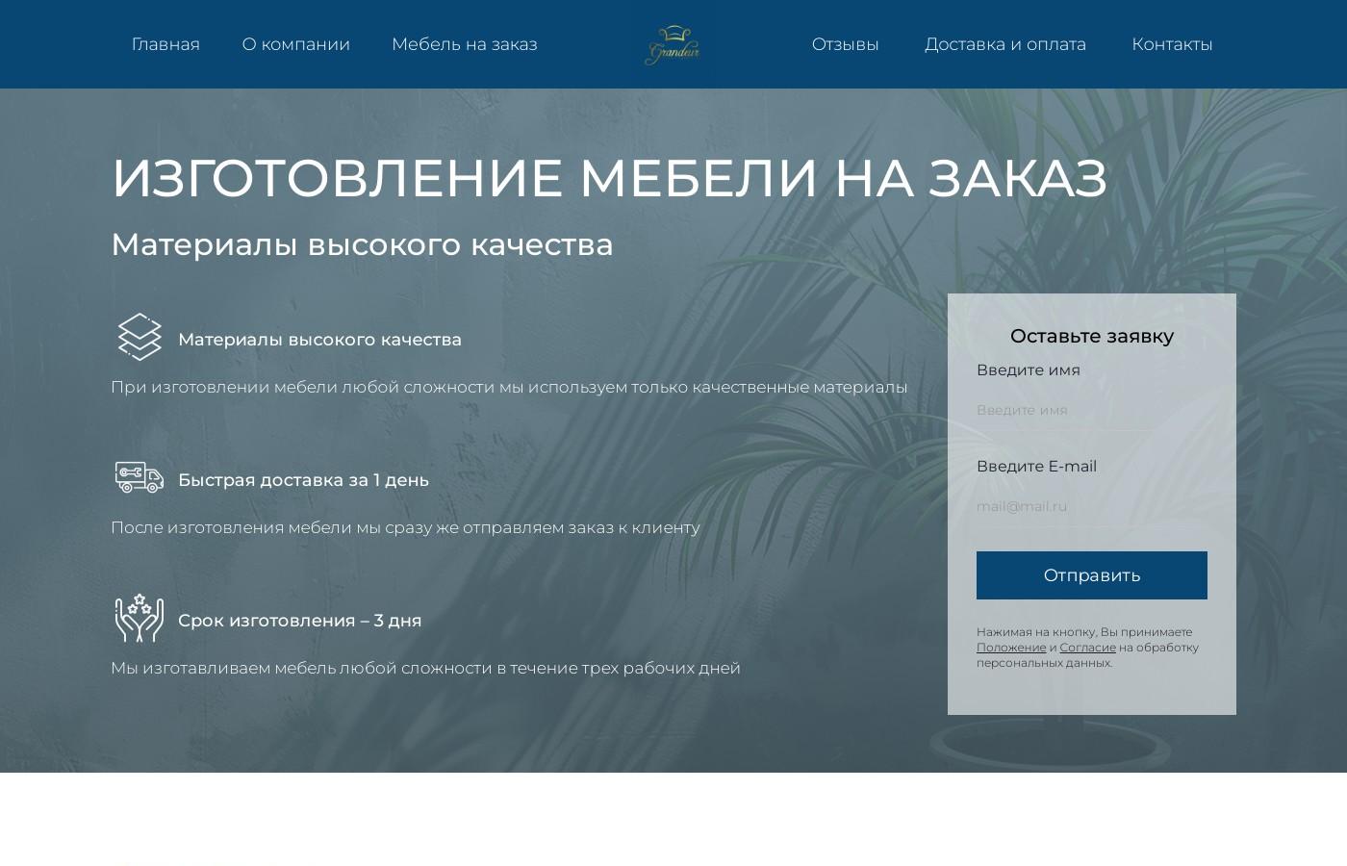Open the Контакты page

[1173, 44]
